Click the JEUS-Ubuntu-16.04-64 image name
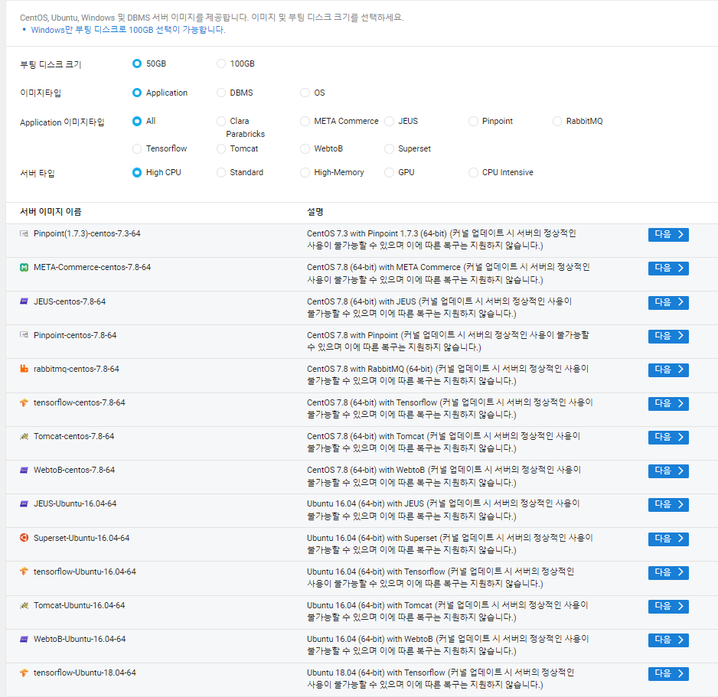The width and height of the screenshot is (718, 697). (75, 504)
